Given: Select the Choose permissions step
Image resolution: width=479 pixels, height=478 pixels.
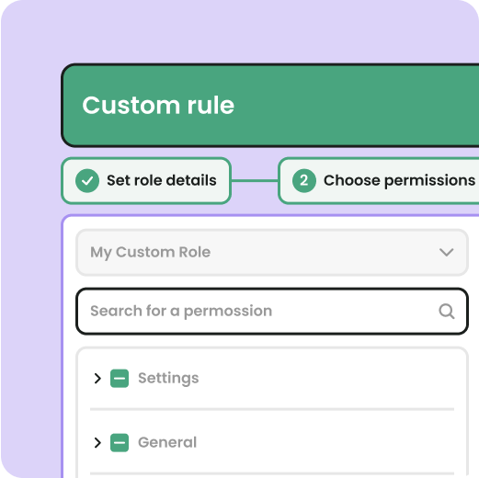Looking at the screenshot, I should point(379,181).
